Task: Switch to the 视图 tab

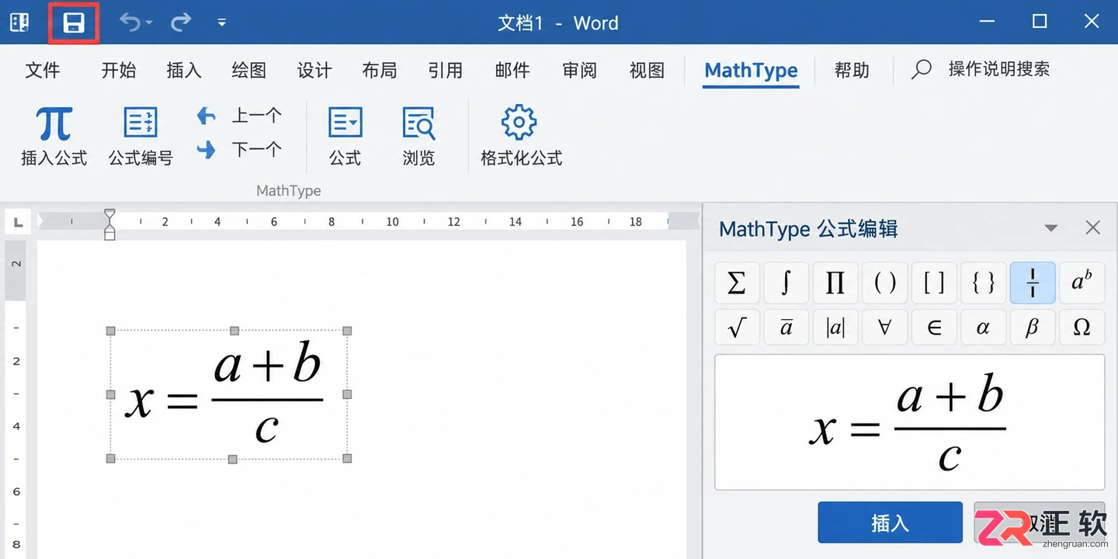Action: click(x=647, y=70)
